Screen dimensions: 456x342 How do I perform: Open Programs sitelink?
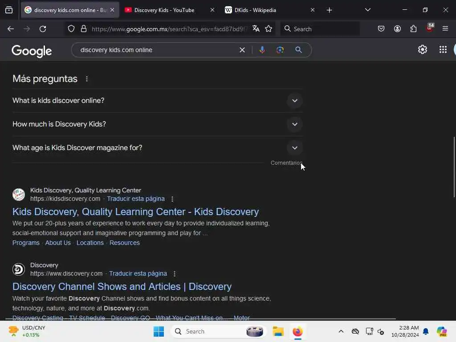pyautogui.click(x=26, y=243)
